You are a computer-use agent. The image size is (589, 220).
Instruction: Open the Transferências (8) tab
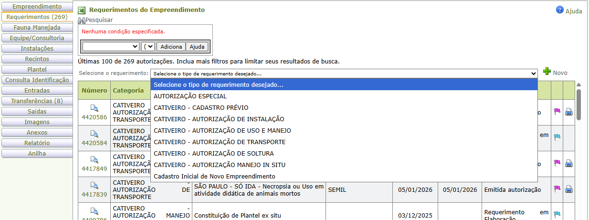click(x=37, y=101)
